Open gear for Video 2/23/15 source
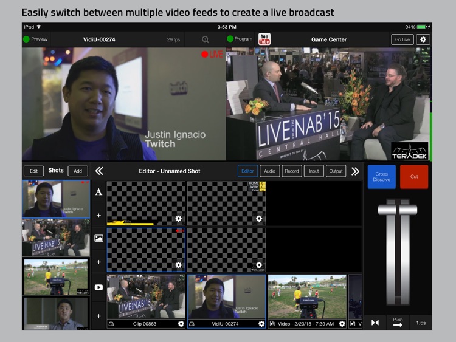The image size is (456, 342). pos(342,324)
